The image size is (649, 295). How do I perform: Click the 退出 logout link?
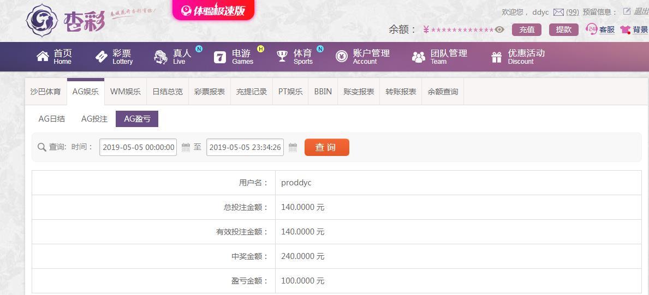641,11
